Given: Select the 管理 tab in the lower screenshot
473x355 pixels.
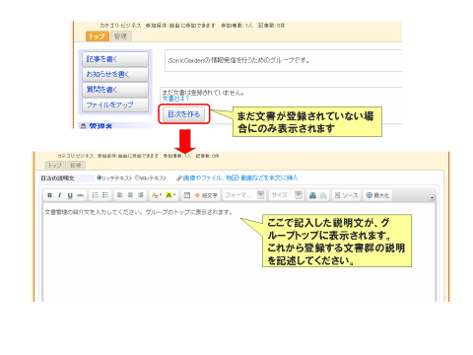Looking at the screenshot, I should tap(76, 165).
